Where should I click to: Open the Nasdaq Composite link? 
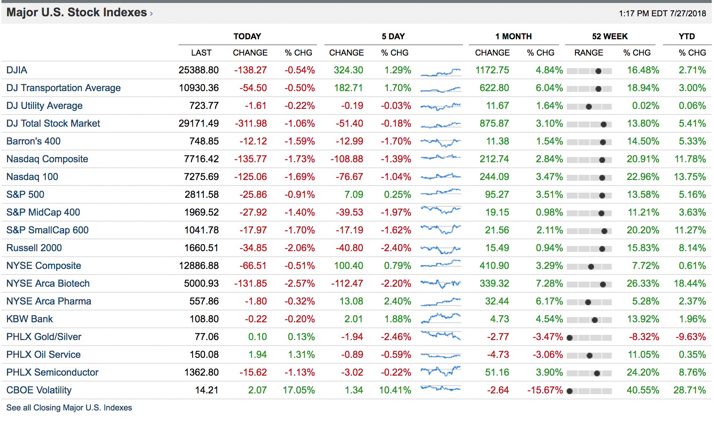pos(47,159)
